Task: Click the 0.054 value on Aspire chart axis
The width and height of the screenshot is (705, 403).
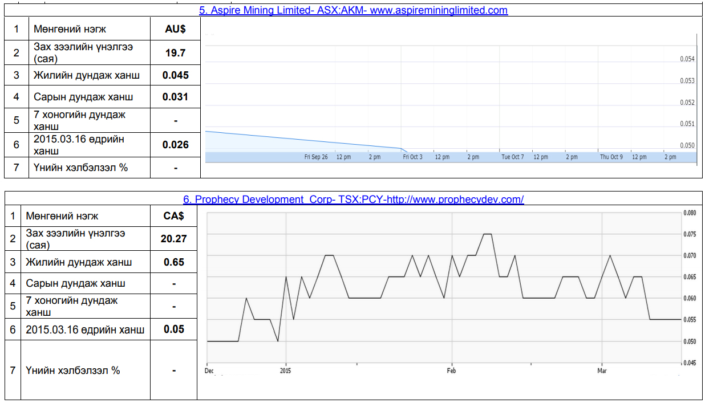Action: pos(687,59)
